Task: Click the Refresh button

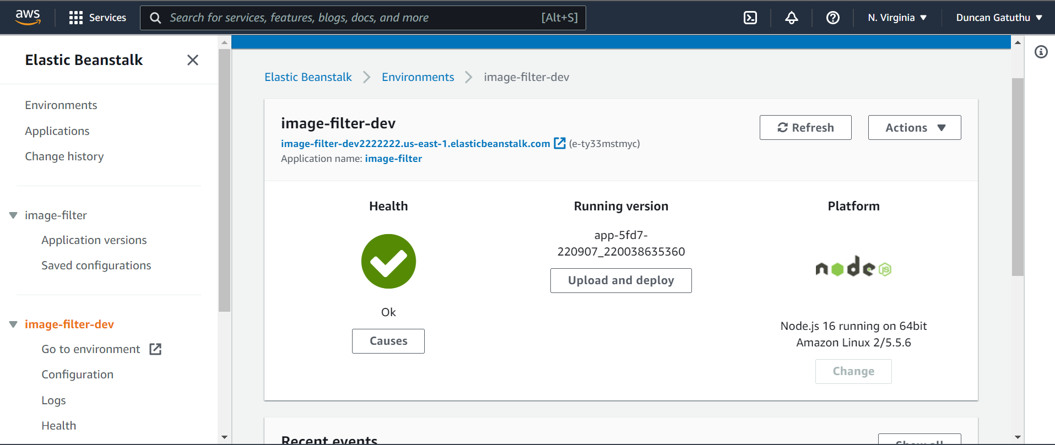Action: tap(805, 128)
